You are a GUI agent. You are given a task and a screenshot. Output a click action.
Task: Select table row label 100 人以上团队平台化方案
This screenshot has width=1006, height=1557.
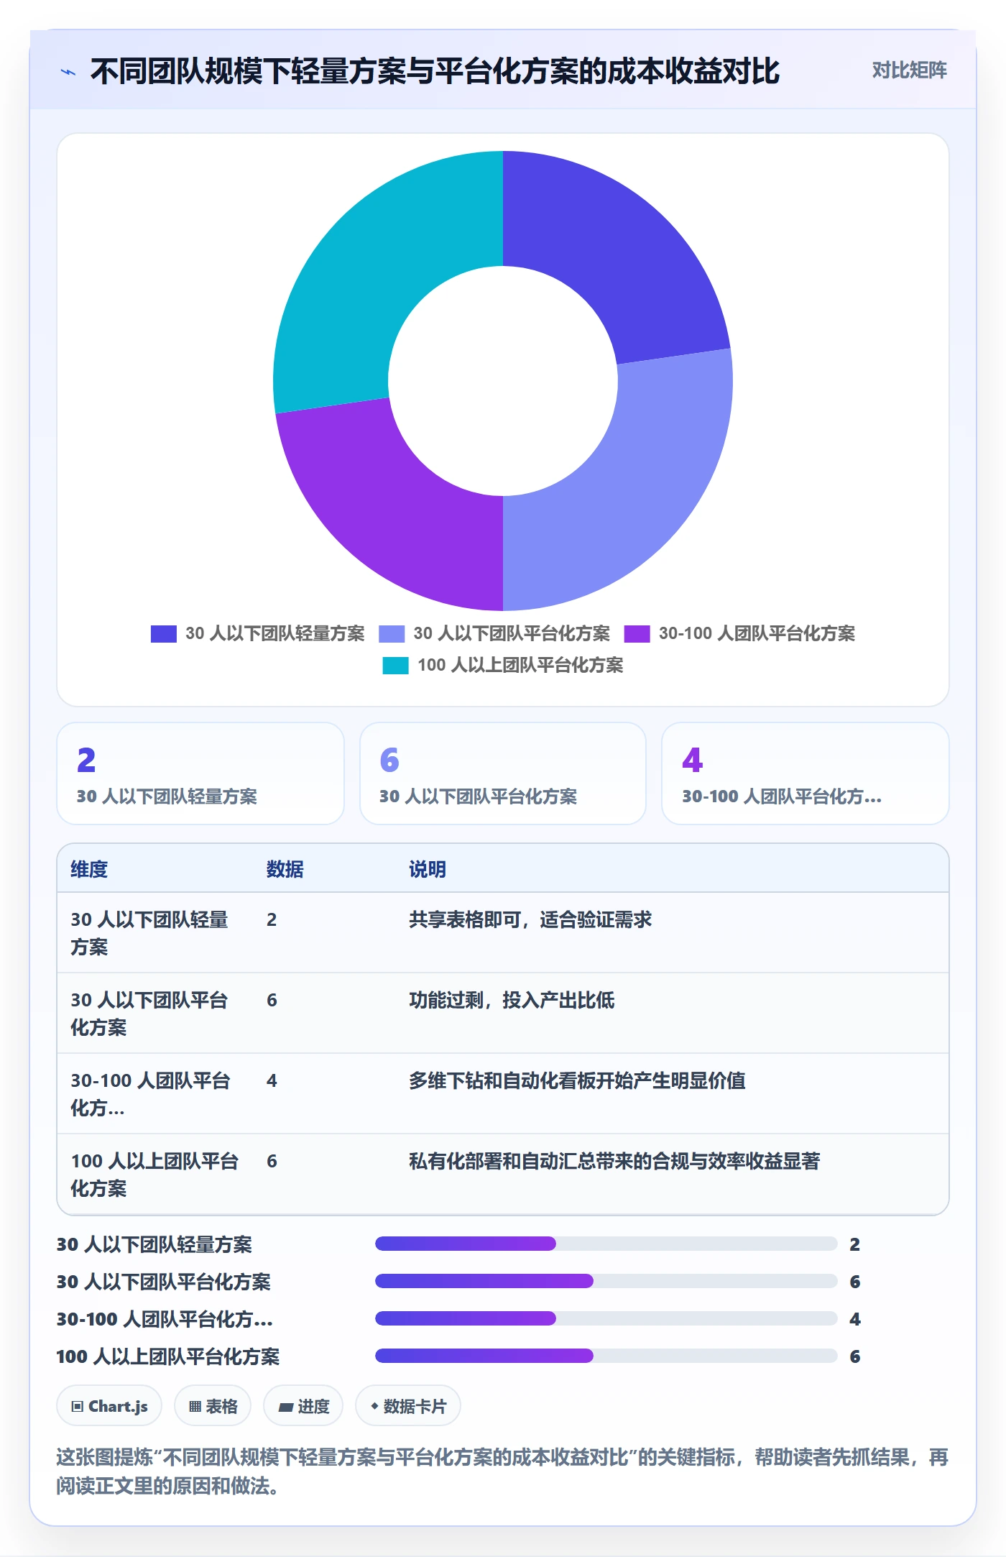(x=154, y=1175)
